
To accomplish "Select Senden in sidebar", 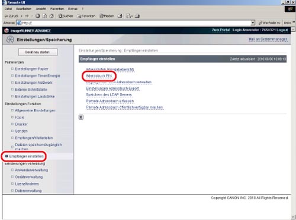I will point(21,131).
